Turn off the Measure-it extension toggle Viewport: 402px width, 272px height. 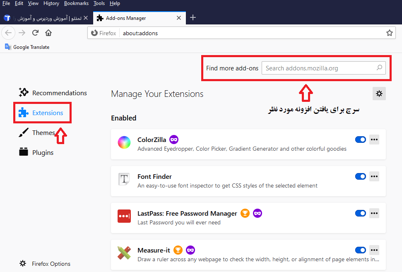(x=361, y=250)
